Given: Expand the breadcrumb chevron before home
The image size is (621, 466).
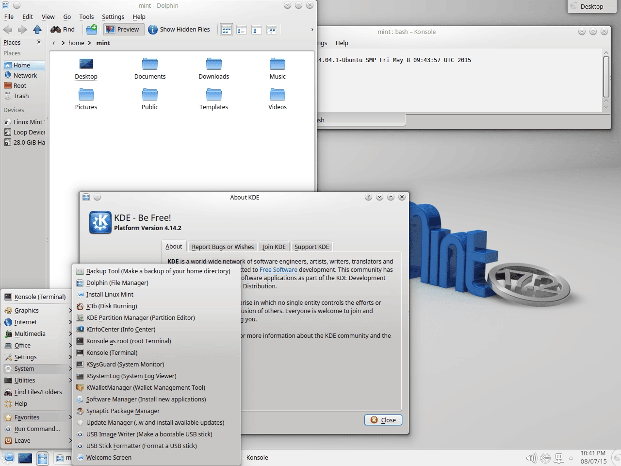Looking at the screenshot, I should point(63,43).
